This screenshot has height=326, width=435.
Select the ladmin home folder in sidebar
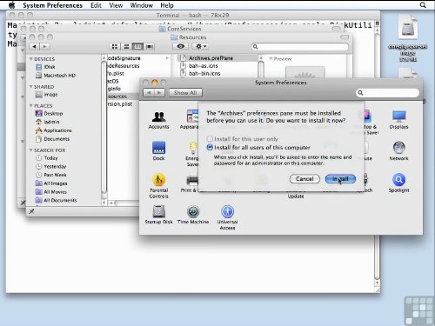click(47, 122)
